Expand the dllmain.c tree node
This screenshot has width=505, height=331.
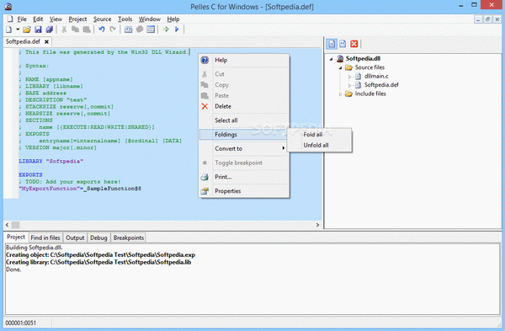tap(349, 77)
